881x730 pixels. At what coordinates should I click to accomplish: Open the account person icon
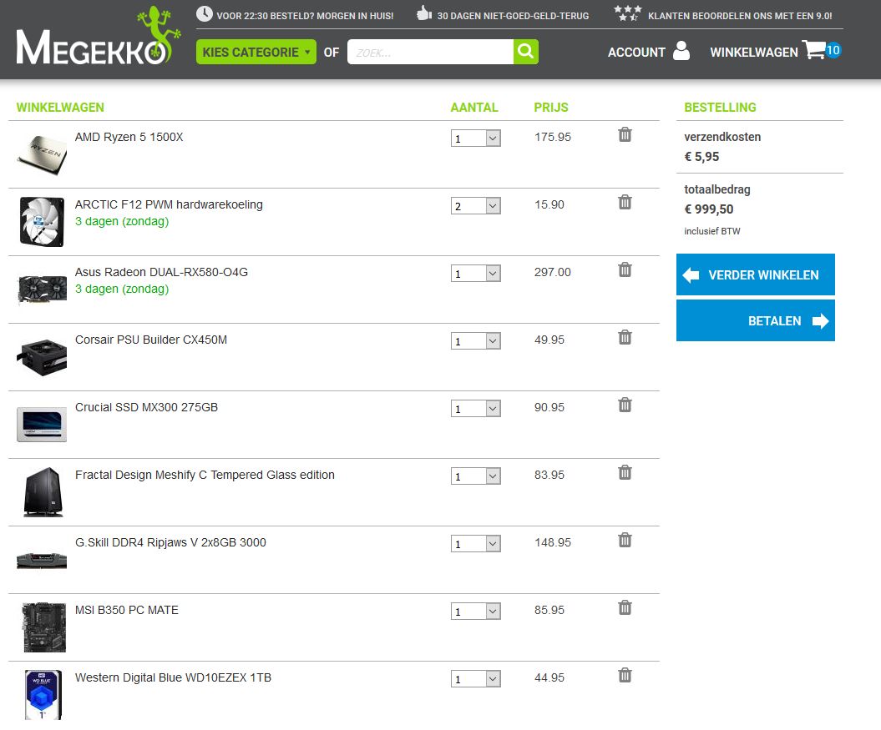coord(681,51)
